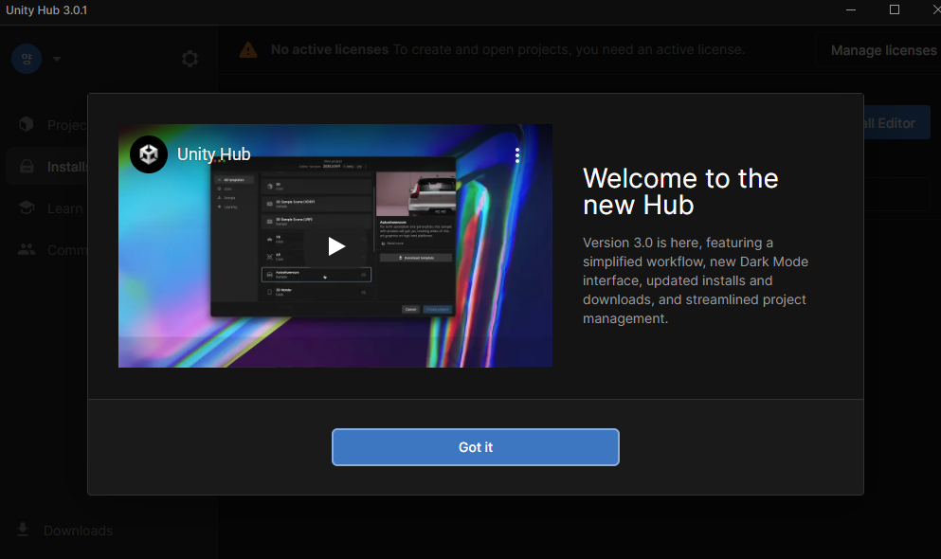The height and width of the screenshot is (559, 941).
Task: Click the Unity logo in video header
Action: coord(149,154)
